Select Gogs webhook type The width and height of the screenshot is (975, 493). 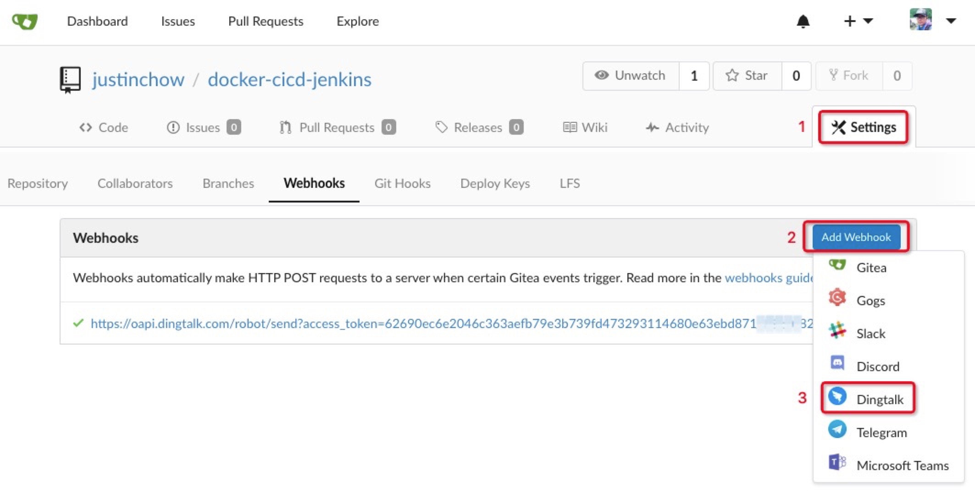(x=870, y=301)
